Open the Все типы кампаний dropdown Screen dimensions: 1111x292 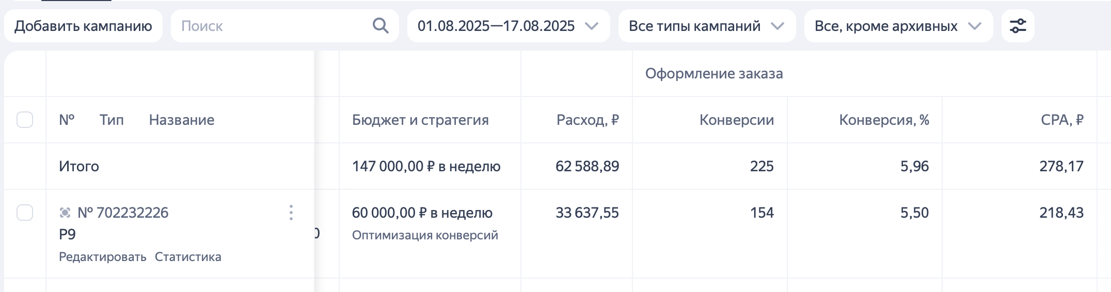pyautogui.click(x=707, y=26)
